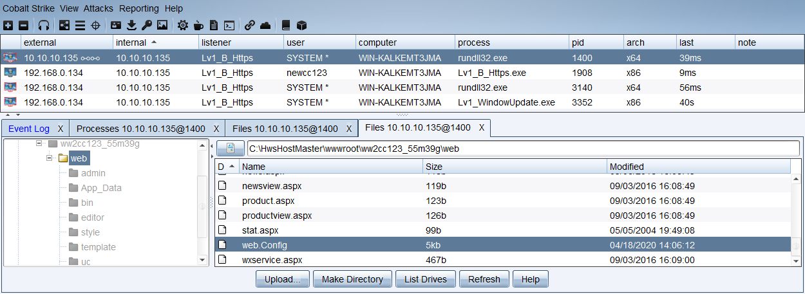Go up one folder with path button
The width and height of the screenshot is (805, 294).
[230, 149]
